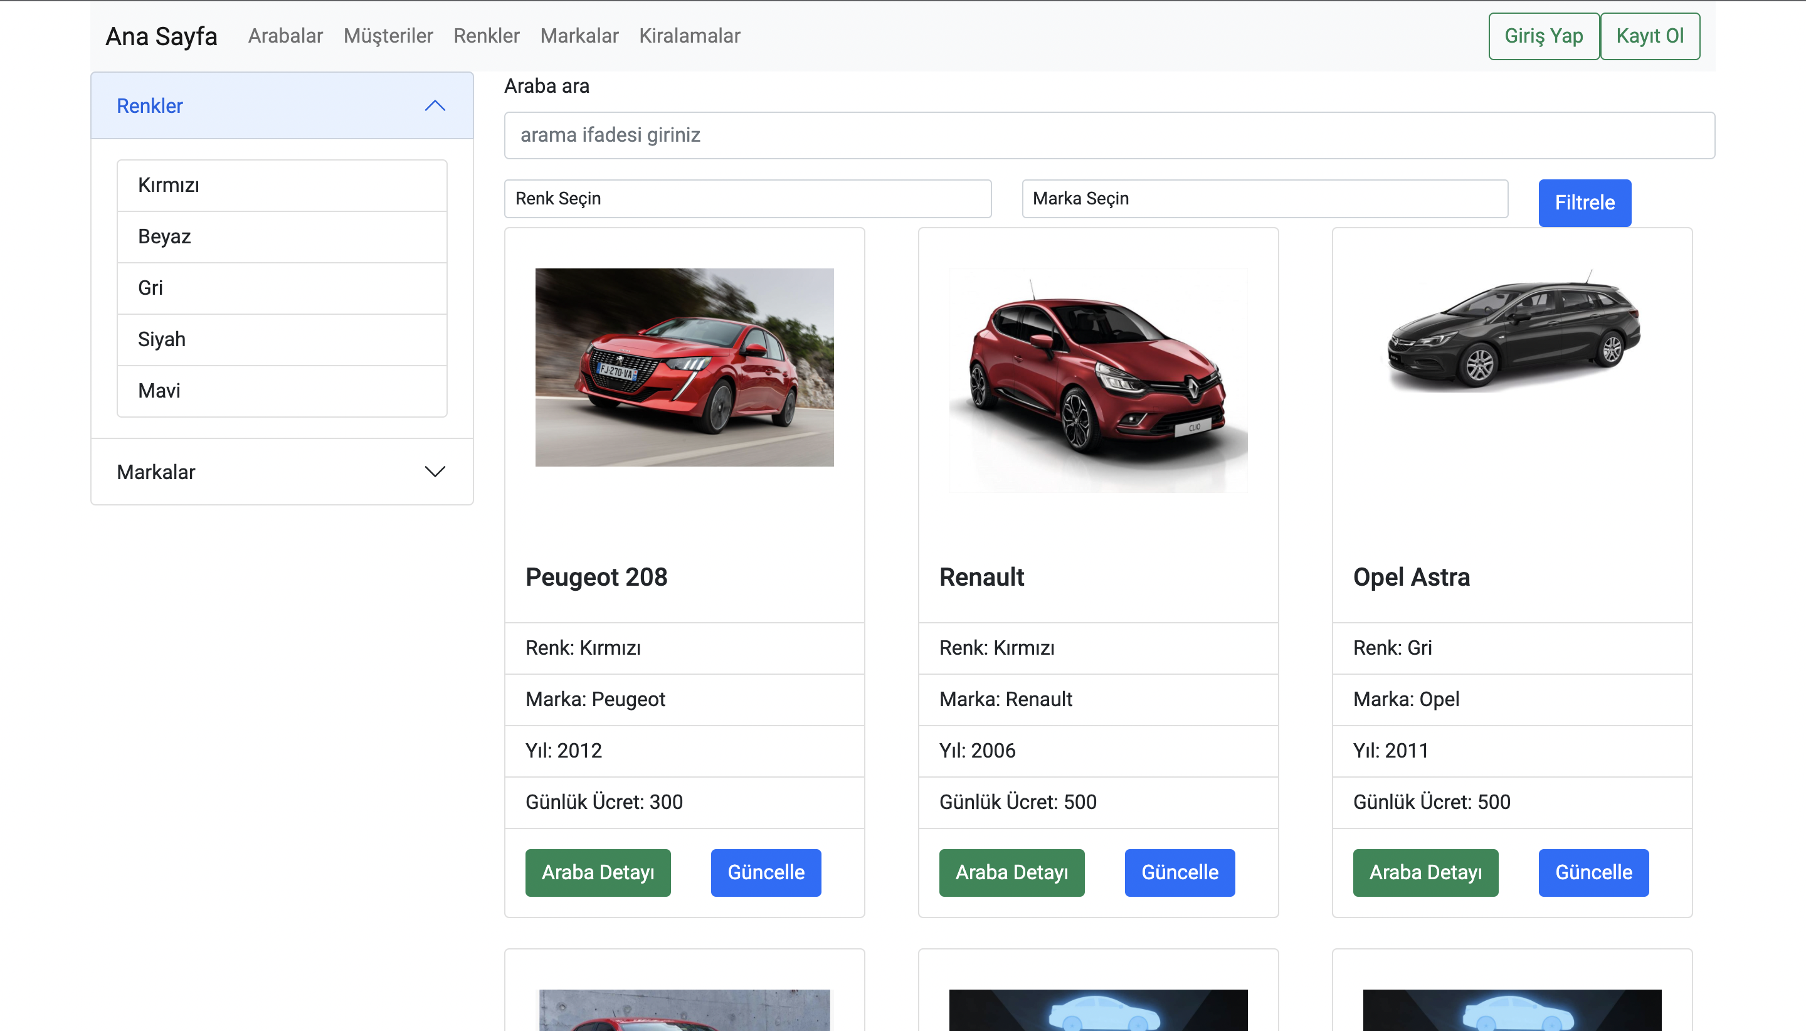Open the Renk Seçin dropdown
This screenshot has height=1031, width=1806.
click(747, 198)
